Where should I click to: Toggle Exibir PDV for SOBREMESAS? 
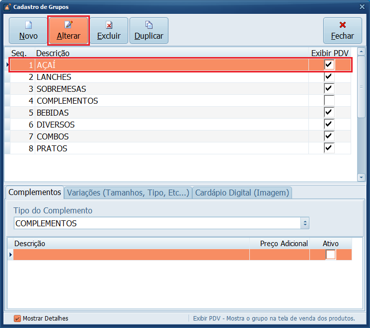tap(329, 88)
